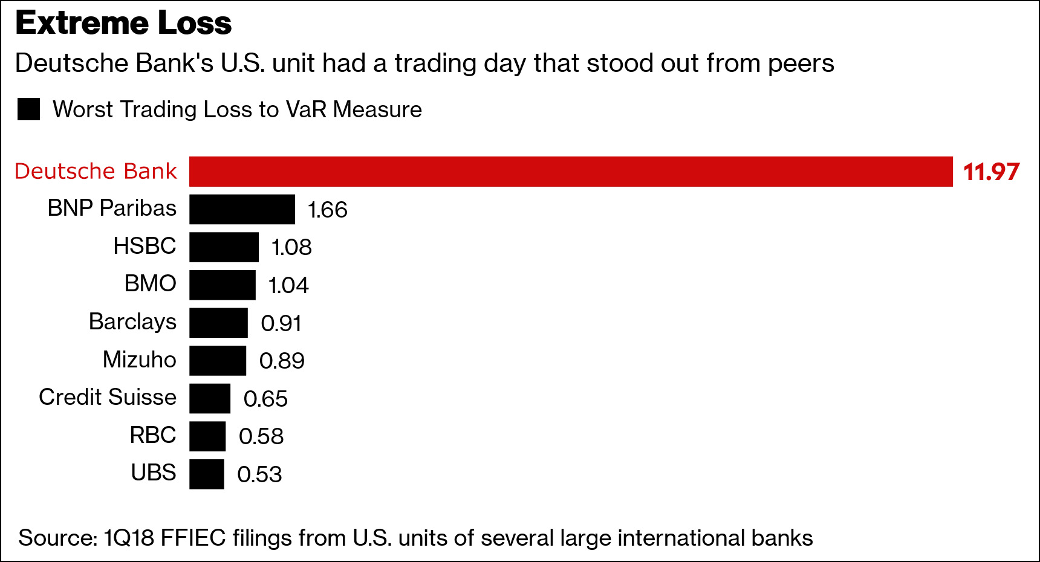Select the RBC bar
Screen dimensions: 1040x562
(207, 436)
